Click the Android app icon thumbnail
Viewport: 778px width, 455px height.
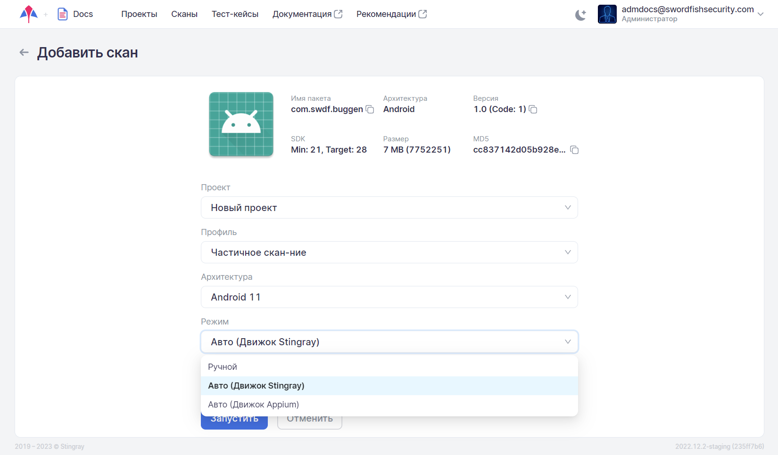[241, 124]
